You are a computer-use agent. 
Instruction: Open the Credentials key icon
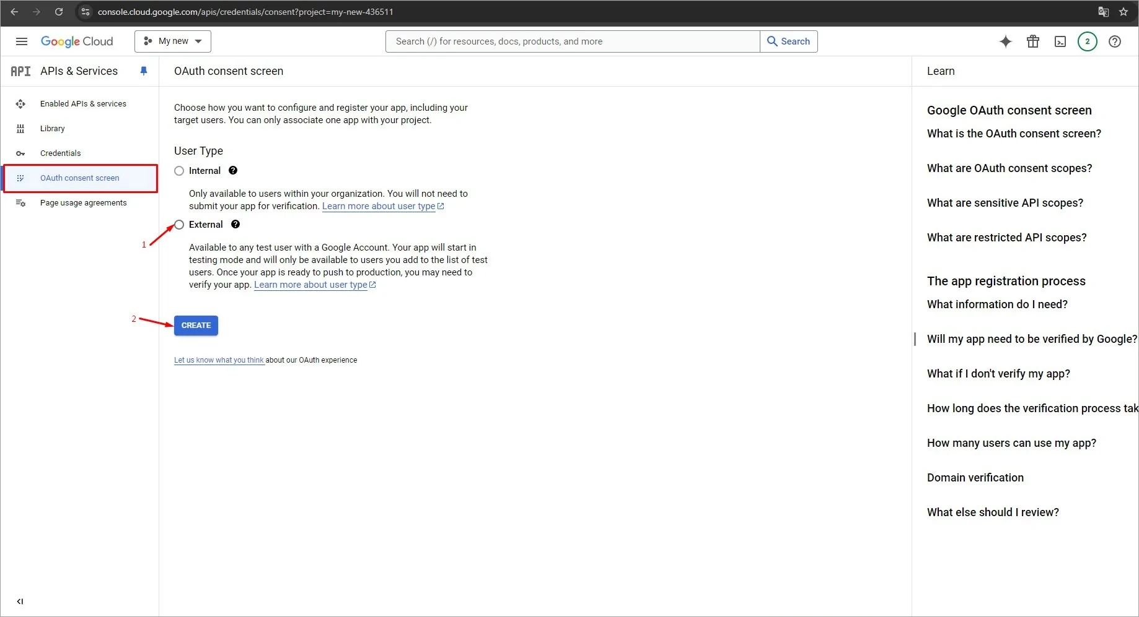tap(20, 153)
